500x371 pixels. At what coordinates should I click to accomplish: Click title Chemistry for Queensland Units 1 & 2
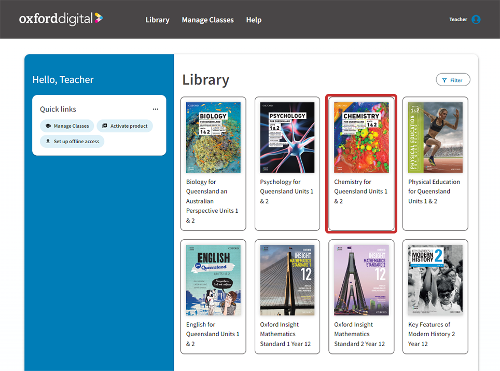pyautogui.click(x=360, y=191)
